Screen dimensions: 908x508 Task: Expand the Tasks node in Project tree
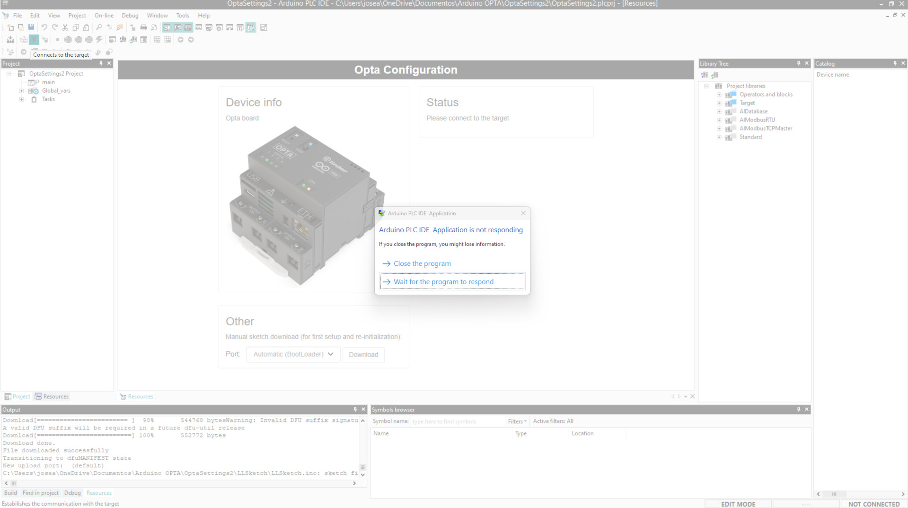(21, 99)
